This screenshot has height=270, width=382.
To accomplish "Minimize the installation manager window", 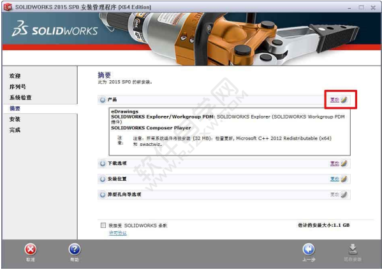I will 349,8.
